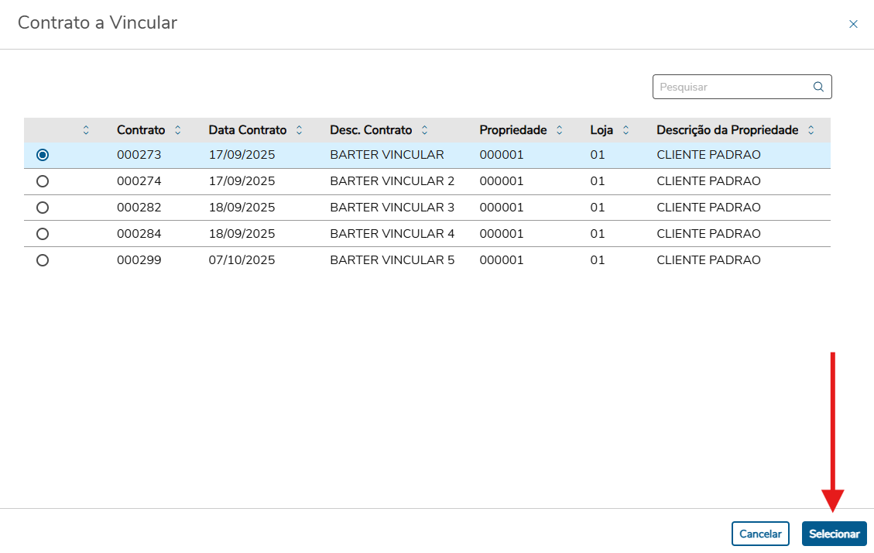Click contract number 000284 cell

coord(139,234)
